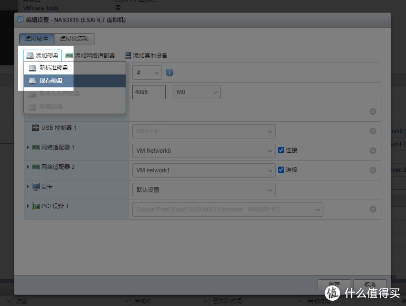Open the CPU count dropdown

148,73
